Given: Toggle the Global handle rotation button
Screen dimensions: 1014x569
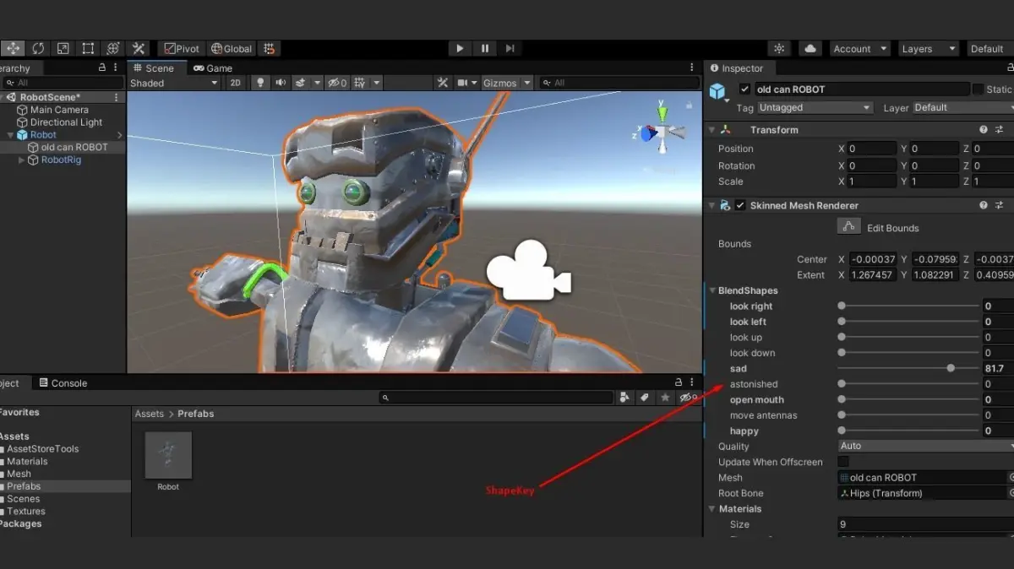Looking at the screenshot, I should coord(231,49).
